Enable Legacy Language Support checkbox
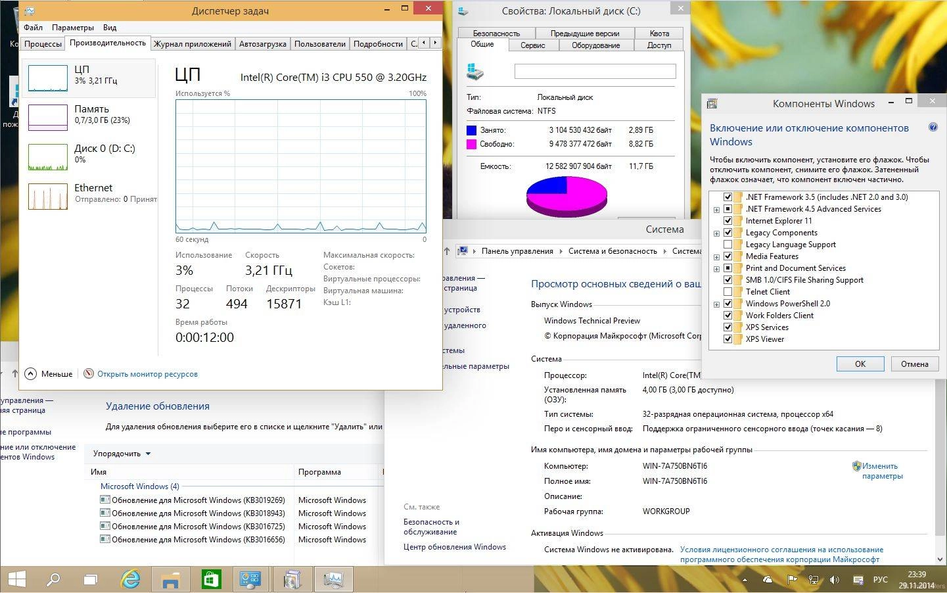Viewport: 947px width, 593px height. [x=728, y=245]
